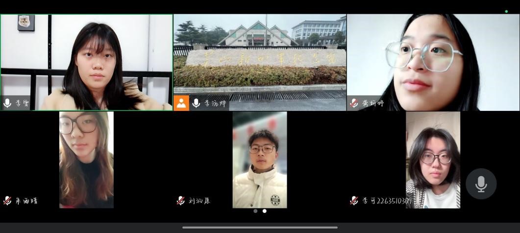Click the muted mic icon beside 李可2263510309
The width and height of the screenshot is (520, 233).
point(354,200)
